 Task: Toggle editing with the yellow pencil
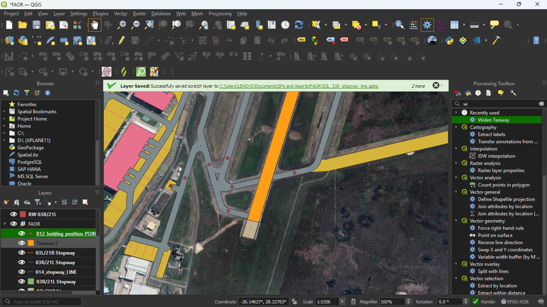click(122, 40)
